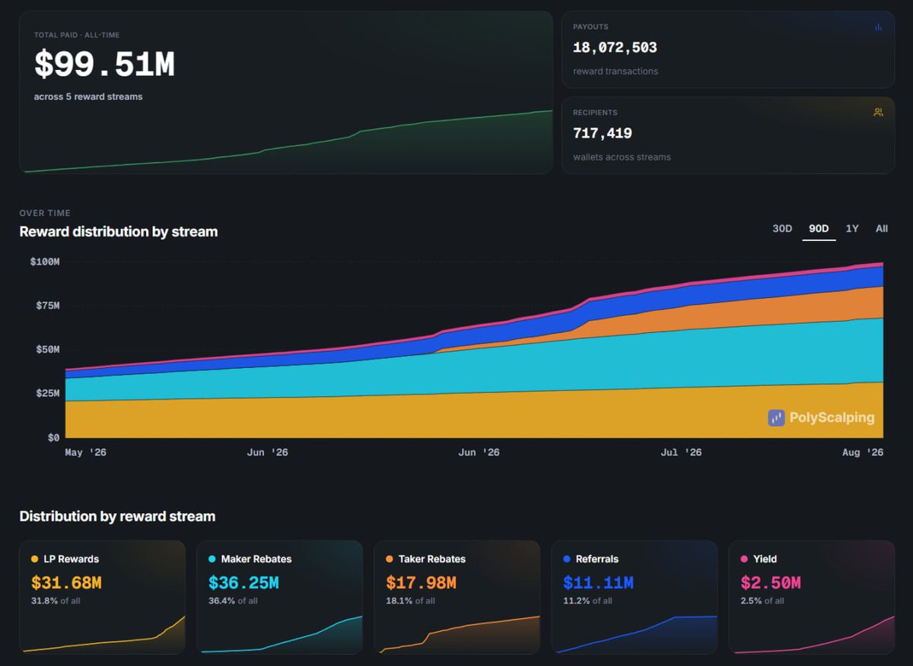
Task: Click the 18.1% of all label
Action: (410, 601)
